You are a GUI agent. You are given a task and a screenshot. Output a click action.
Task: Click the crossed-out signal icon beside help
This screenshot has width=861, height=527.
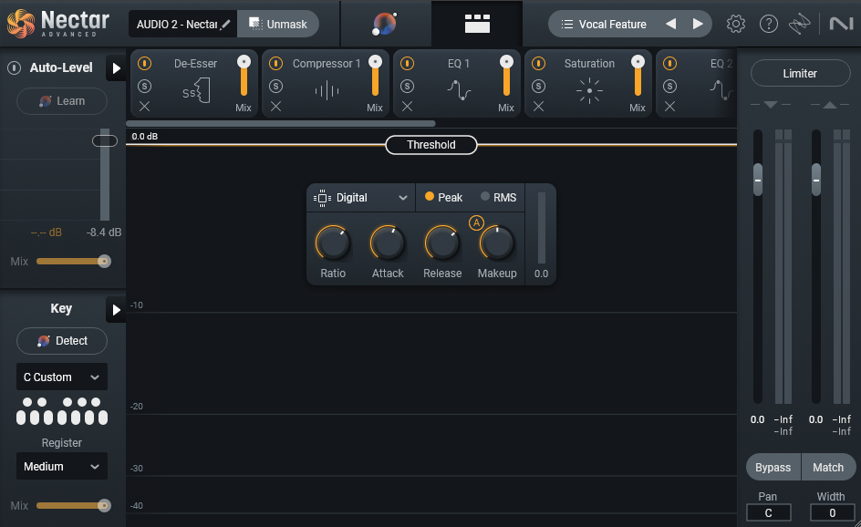(x=800, y=24)
